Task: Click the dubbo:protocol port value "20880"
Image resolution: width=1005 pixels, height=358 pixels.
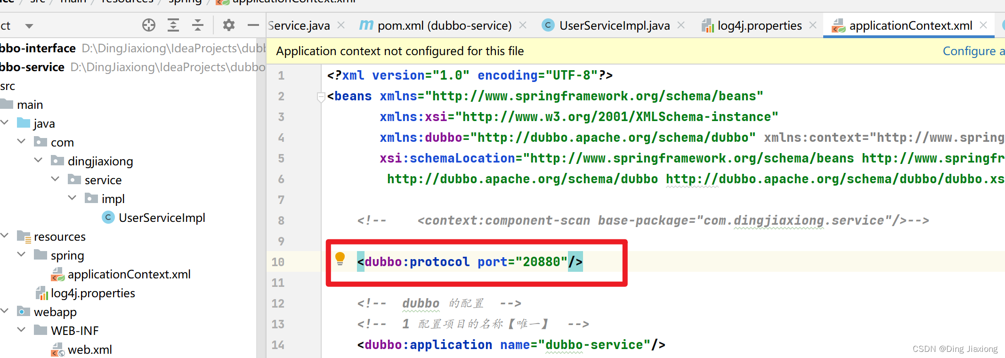Action: pyautogui.click(x=542, y=262)
